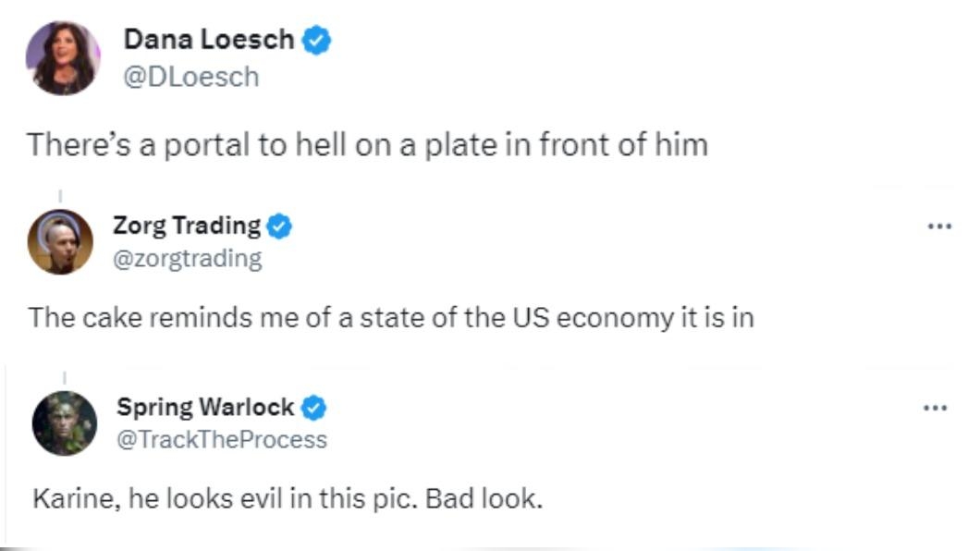Open the 'portal to hell' tweet text
The width and height of the screenshot is (980, 551).
point(366,144)
